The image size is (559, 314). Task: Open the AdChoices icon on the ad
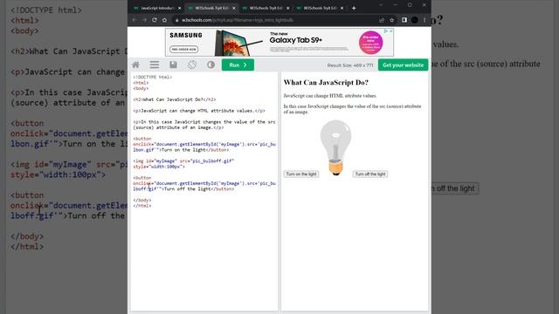(x=386, y=31)
